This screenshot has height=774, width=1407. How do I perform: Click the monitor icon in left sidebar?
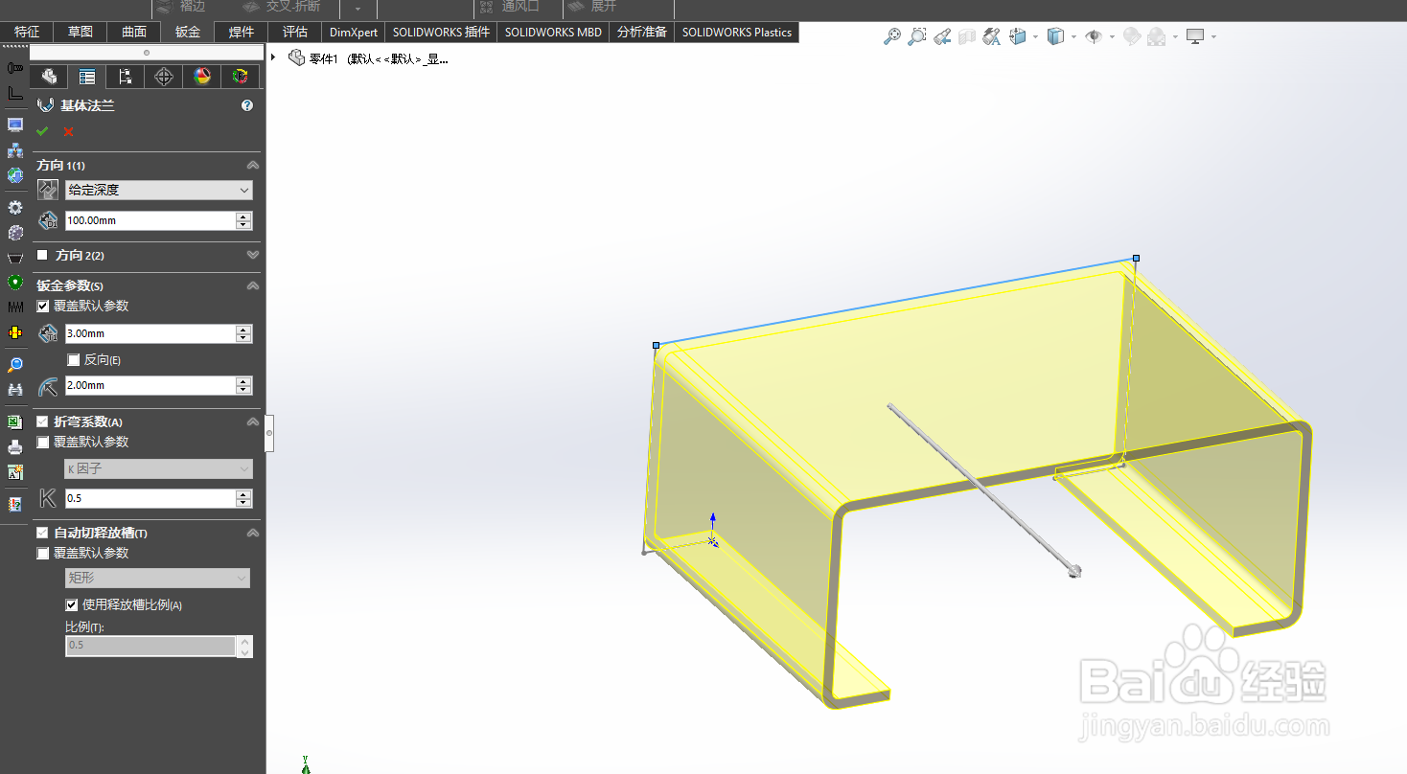coord(15,125)
